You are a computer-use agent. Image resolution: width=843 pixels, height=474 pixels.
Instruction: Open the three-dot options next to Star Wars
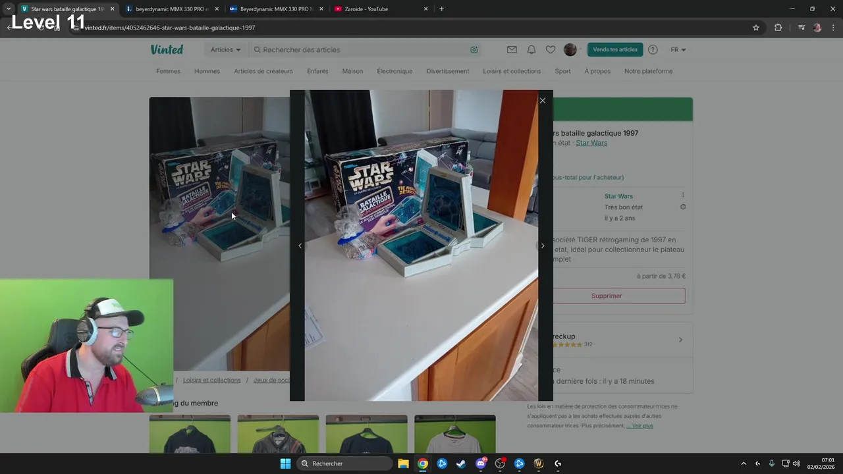point(683,196)
